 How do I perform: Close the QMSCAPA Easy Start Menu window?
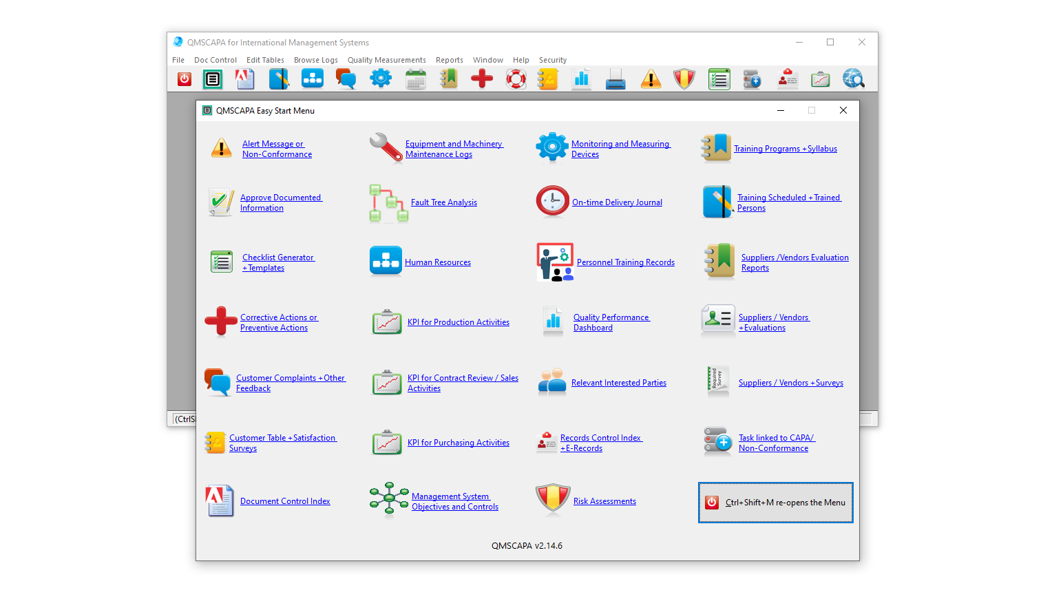[843, 110]
